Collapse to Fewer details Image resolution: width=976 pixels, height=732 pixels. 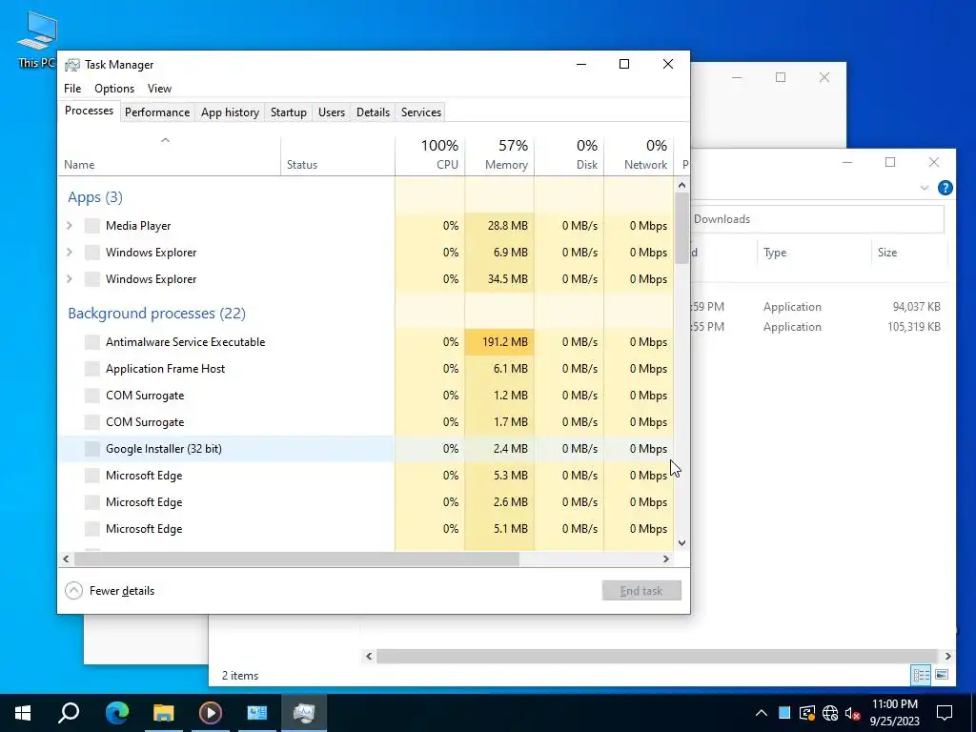point(110,591)
